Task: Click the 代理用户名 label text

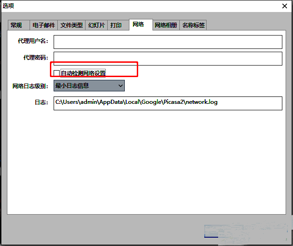Action: point(33,42)
